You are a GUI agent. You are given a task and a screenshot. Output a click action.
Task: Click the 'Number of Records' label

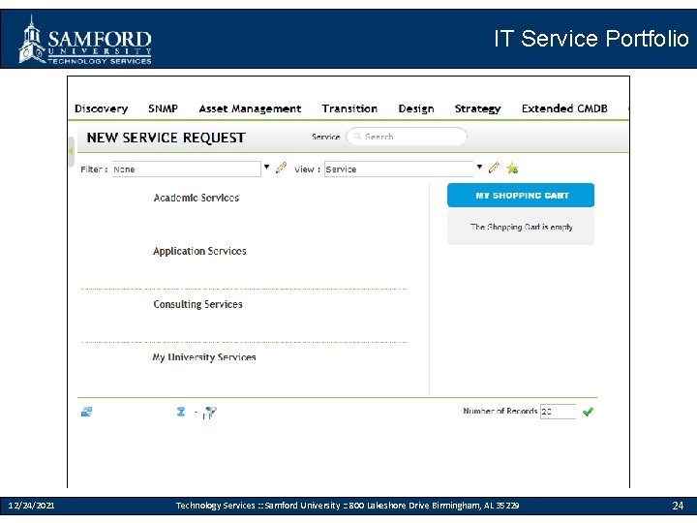coord(500,411)
